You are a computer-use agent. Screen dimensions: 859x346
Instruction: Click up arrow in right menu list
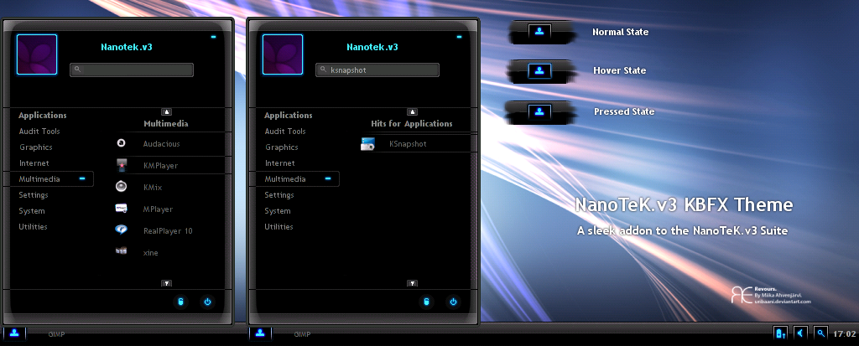413,111
